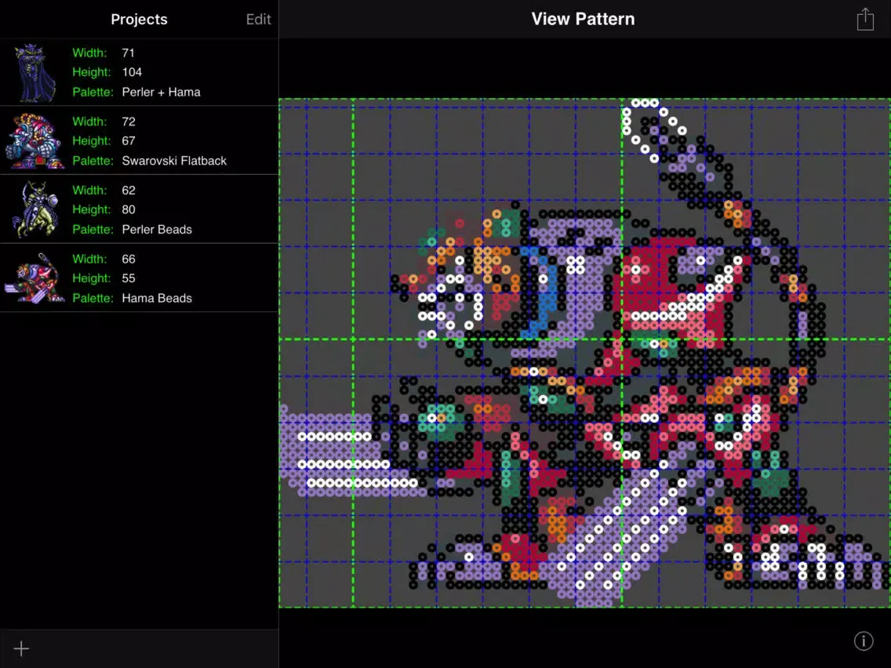Select the Hama Beads project thumbnail
This screenshot has height=668, width=891.
(x=35, y=278)
